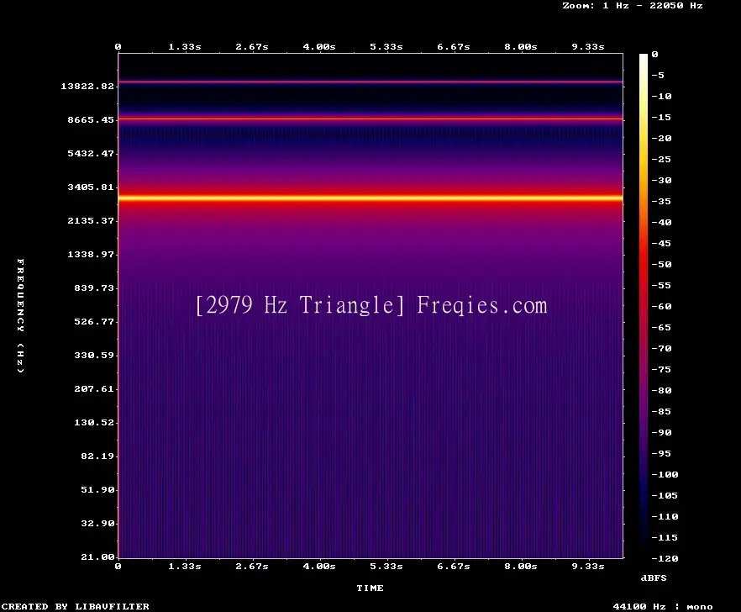Image resolution: width=741 pixels, height=612 pixels.
Task: Click the "1338.97" frequency label
Action: point(91,254)
